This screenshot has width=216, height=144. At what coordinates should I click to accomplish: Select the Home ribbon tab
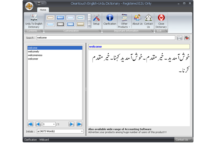pyautogui.click(x=43, y=10)
